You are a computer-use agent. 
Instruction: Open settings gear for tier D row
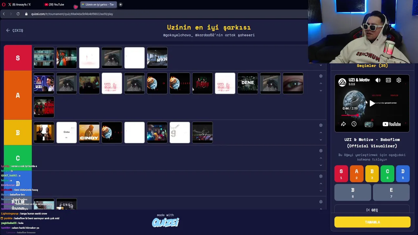point(321,176)
